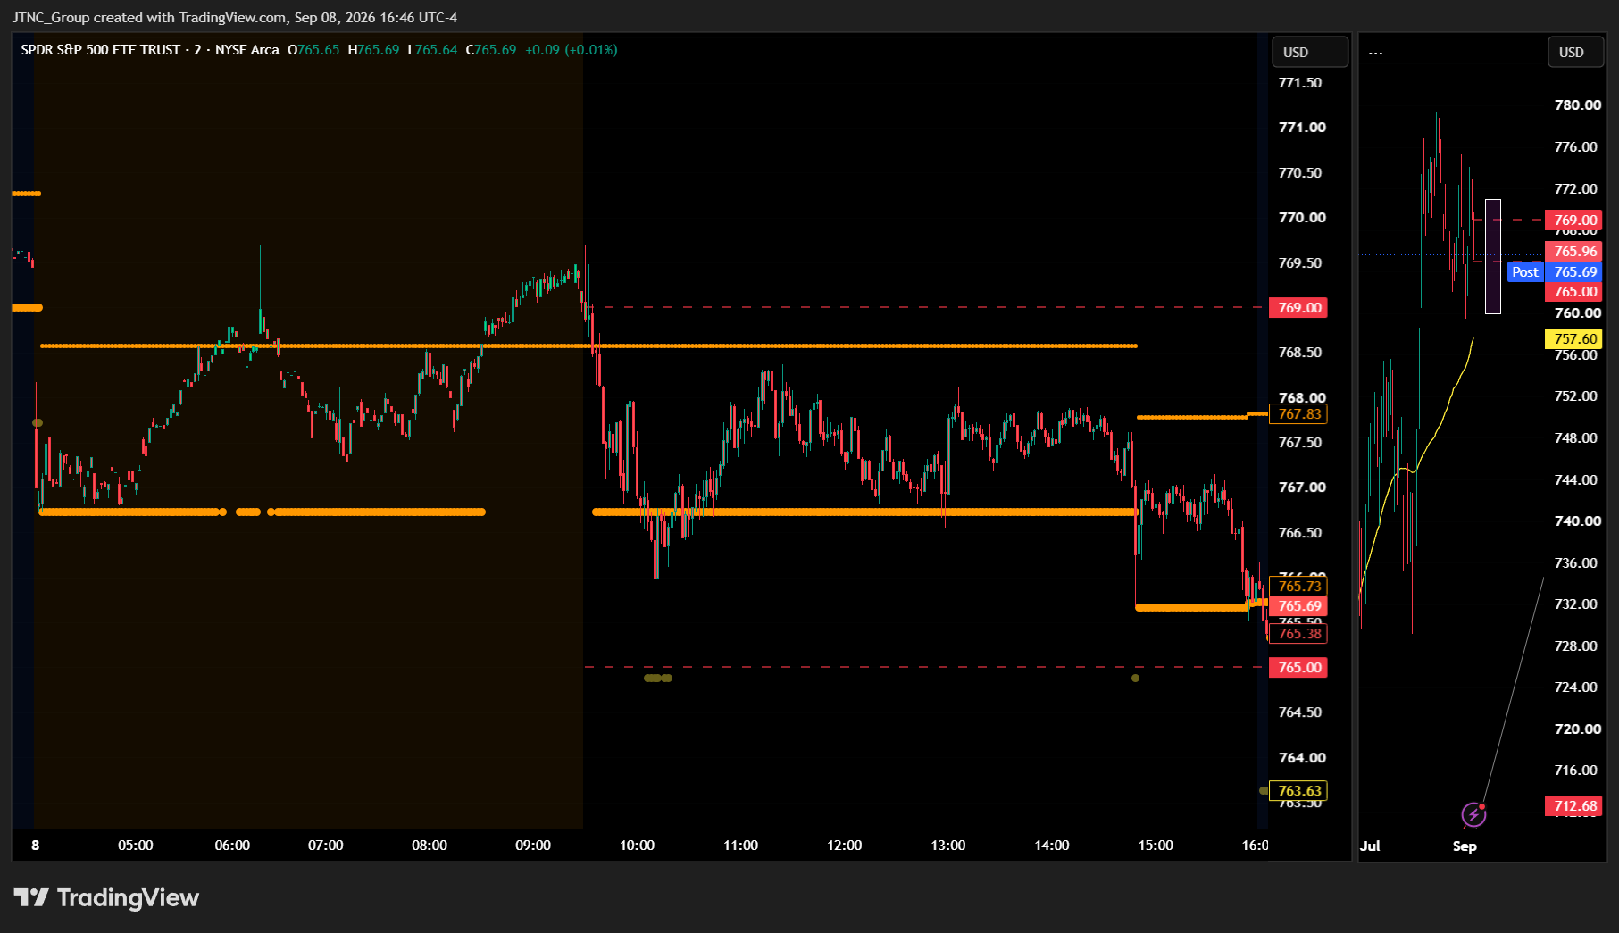
Task: Click the red-outlined 765.38 price label
Action: pos(1298,633)
